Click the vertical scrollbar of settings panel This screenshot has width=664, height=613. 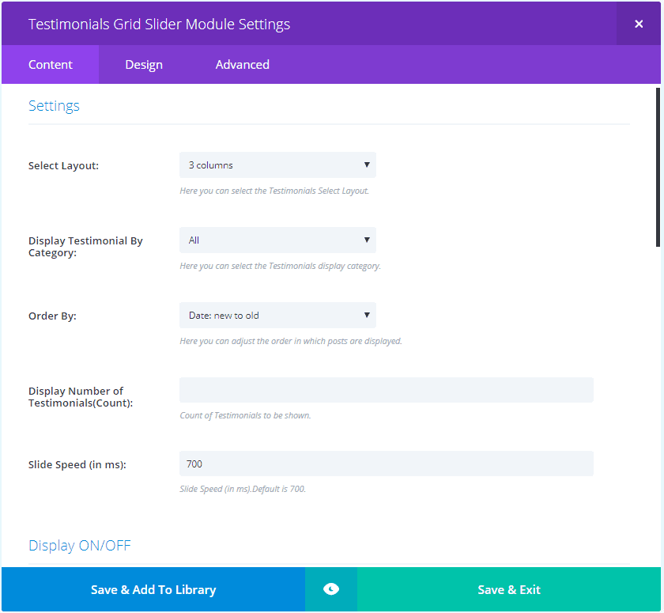658,166
